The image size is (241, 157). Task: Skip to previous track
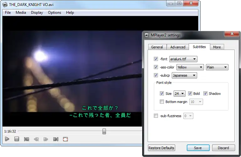point(26,139)
